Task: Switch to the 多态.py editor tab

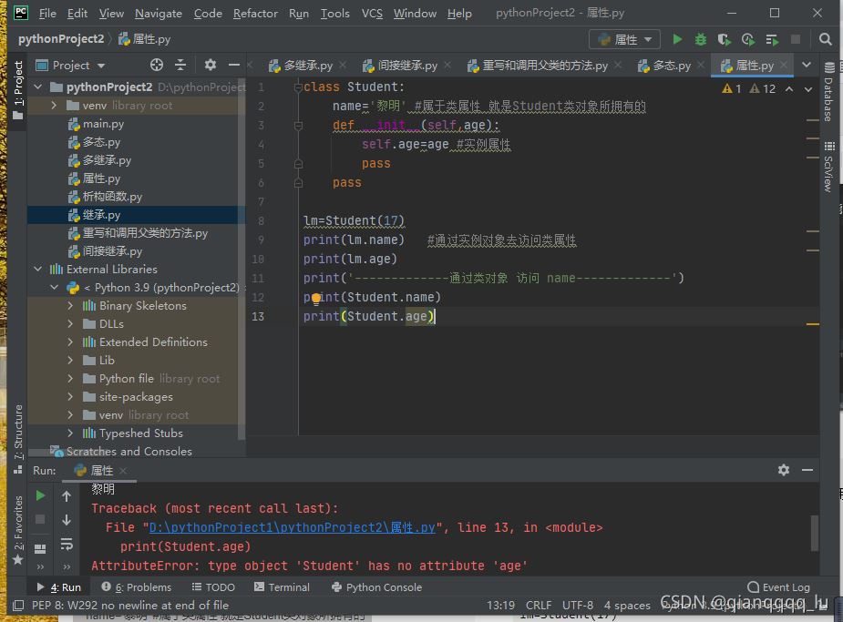Action: coord(672,66)
